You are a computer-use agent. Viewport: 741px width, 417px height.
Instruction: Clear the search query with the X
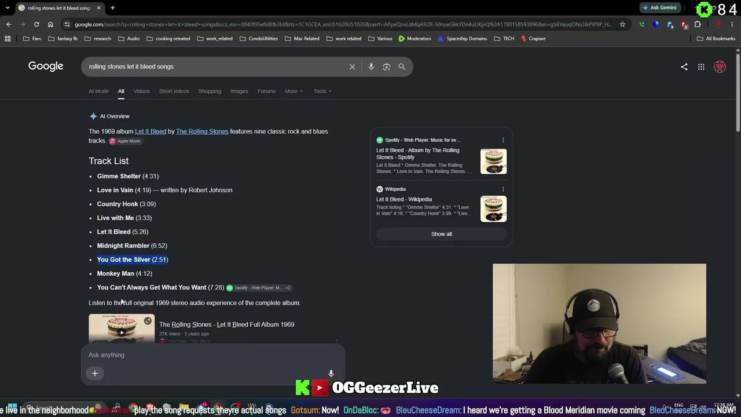click(352, 67)
